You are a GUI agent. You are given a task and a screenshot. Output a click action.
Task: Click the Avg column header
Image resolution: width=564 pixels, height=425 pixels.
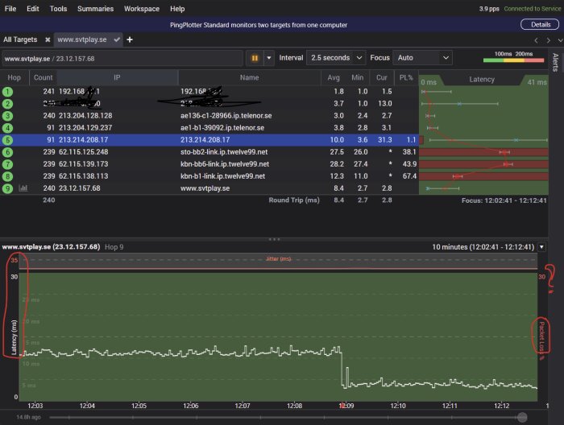[x=334, y=77]
